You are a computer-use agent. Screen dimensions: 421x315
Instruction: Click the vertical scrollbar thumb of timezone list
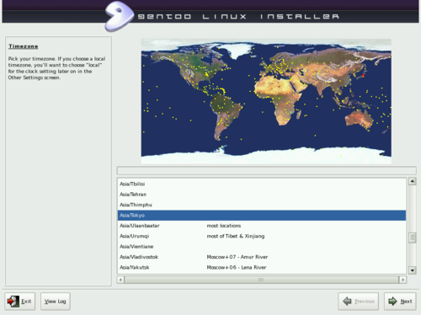point(412,238)
